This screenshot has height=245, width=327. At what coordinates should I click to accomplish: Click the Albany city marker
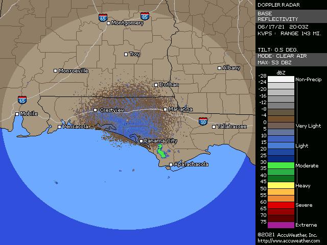pyautogui.click(x=220, y=68)
